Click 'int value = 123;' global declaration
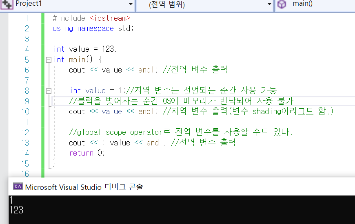Viewport: 355px width, 224px height. (x=85, y=49)
